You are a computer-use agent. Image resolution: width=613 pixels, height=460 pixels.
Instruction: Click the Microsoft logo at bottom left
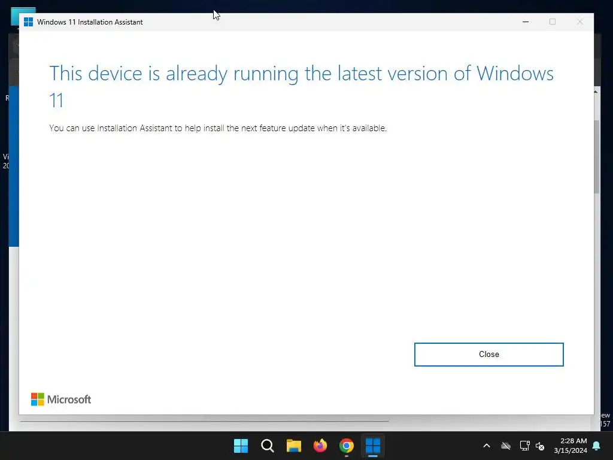pos(61,400)
